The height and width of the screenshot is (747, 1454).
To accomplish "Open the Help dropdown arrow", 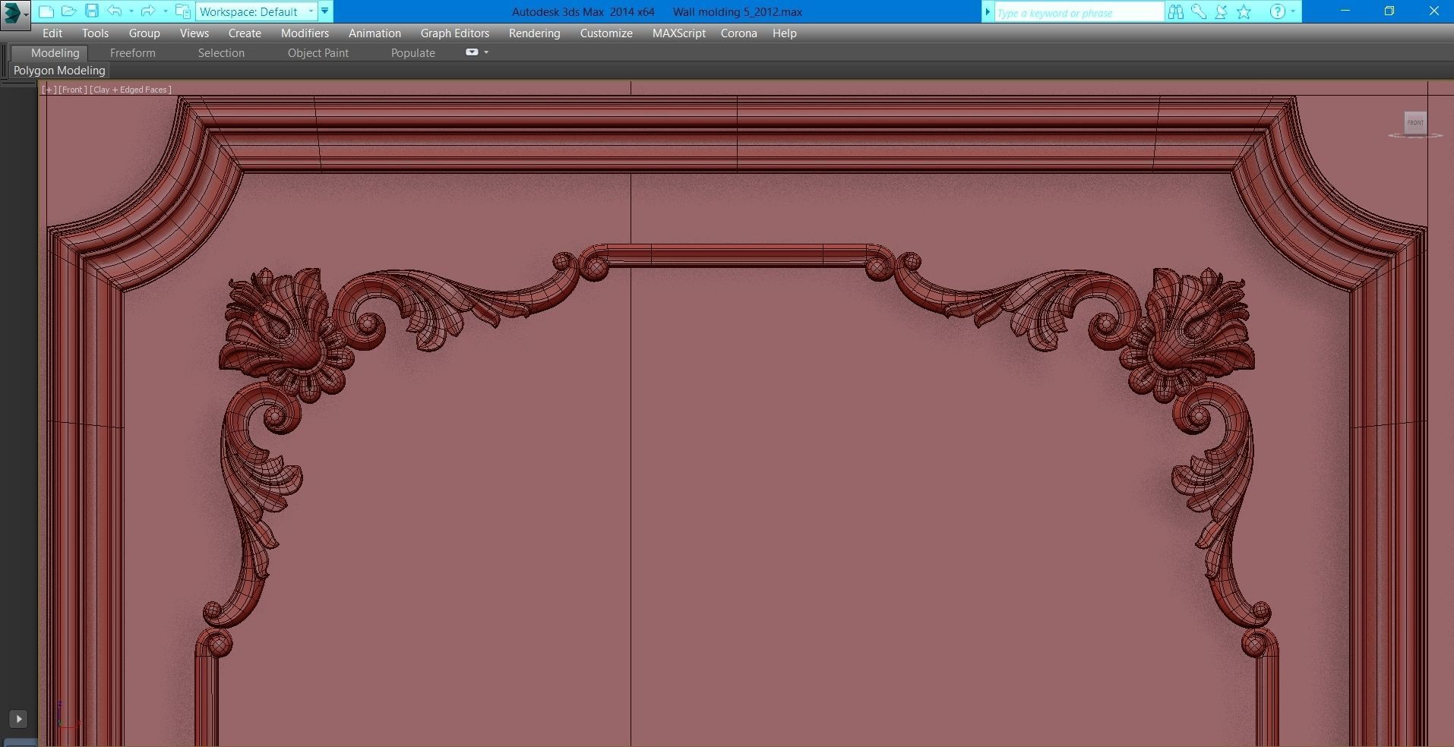I will click(1293, 12).
